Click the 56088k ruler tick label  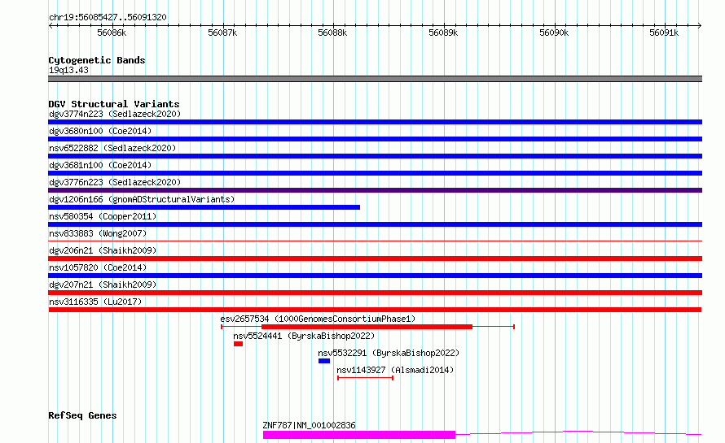coord(332,33)
